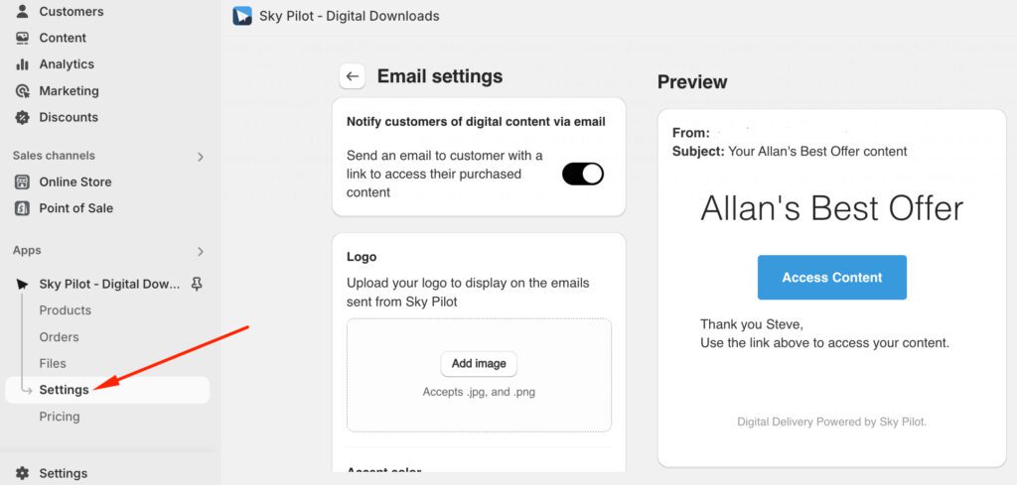Toggle off email notification to customers switch
The width and height of the screenshot is (1017, 485).
click(x=582, y=174)
